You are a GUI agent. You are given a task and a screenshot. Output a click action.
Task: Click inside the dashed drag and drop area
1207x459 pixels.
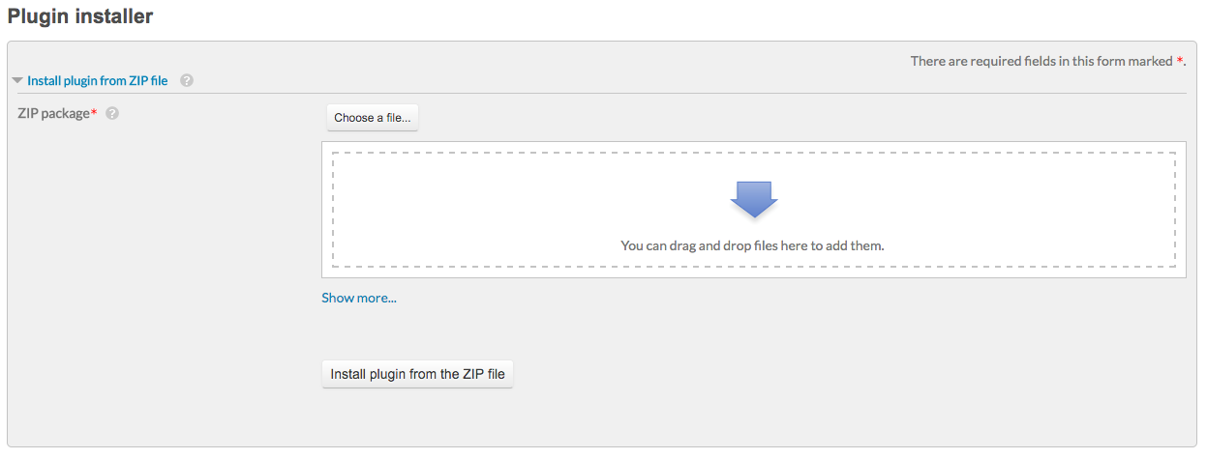coord(754,210)
